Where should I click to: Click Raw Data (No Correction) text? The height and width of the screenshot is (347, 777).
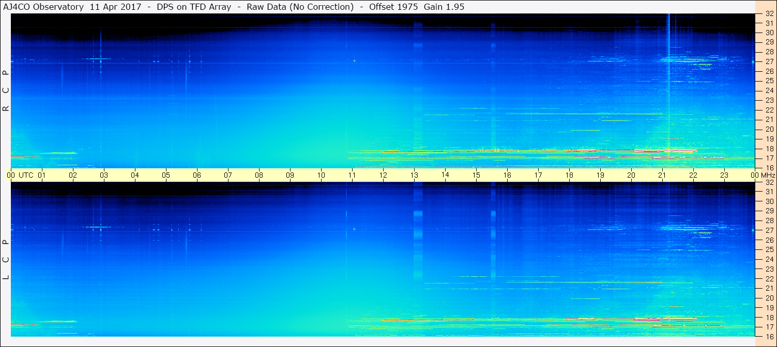point(300,7)
